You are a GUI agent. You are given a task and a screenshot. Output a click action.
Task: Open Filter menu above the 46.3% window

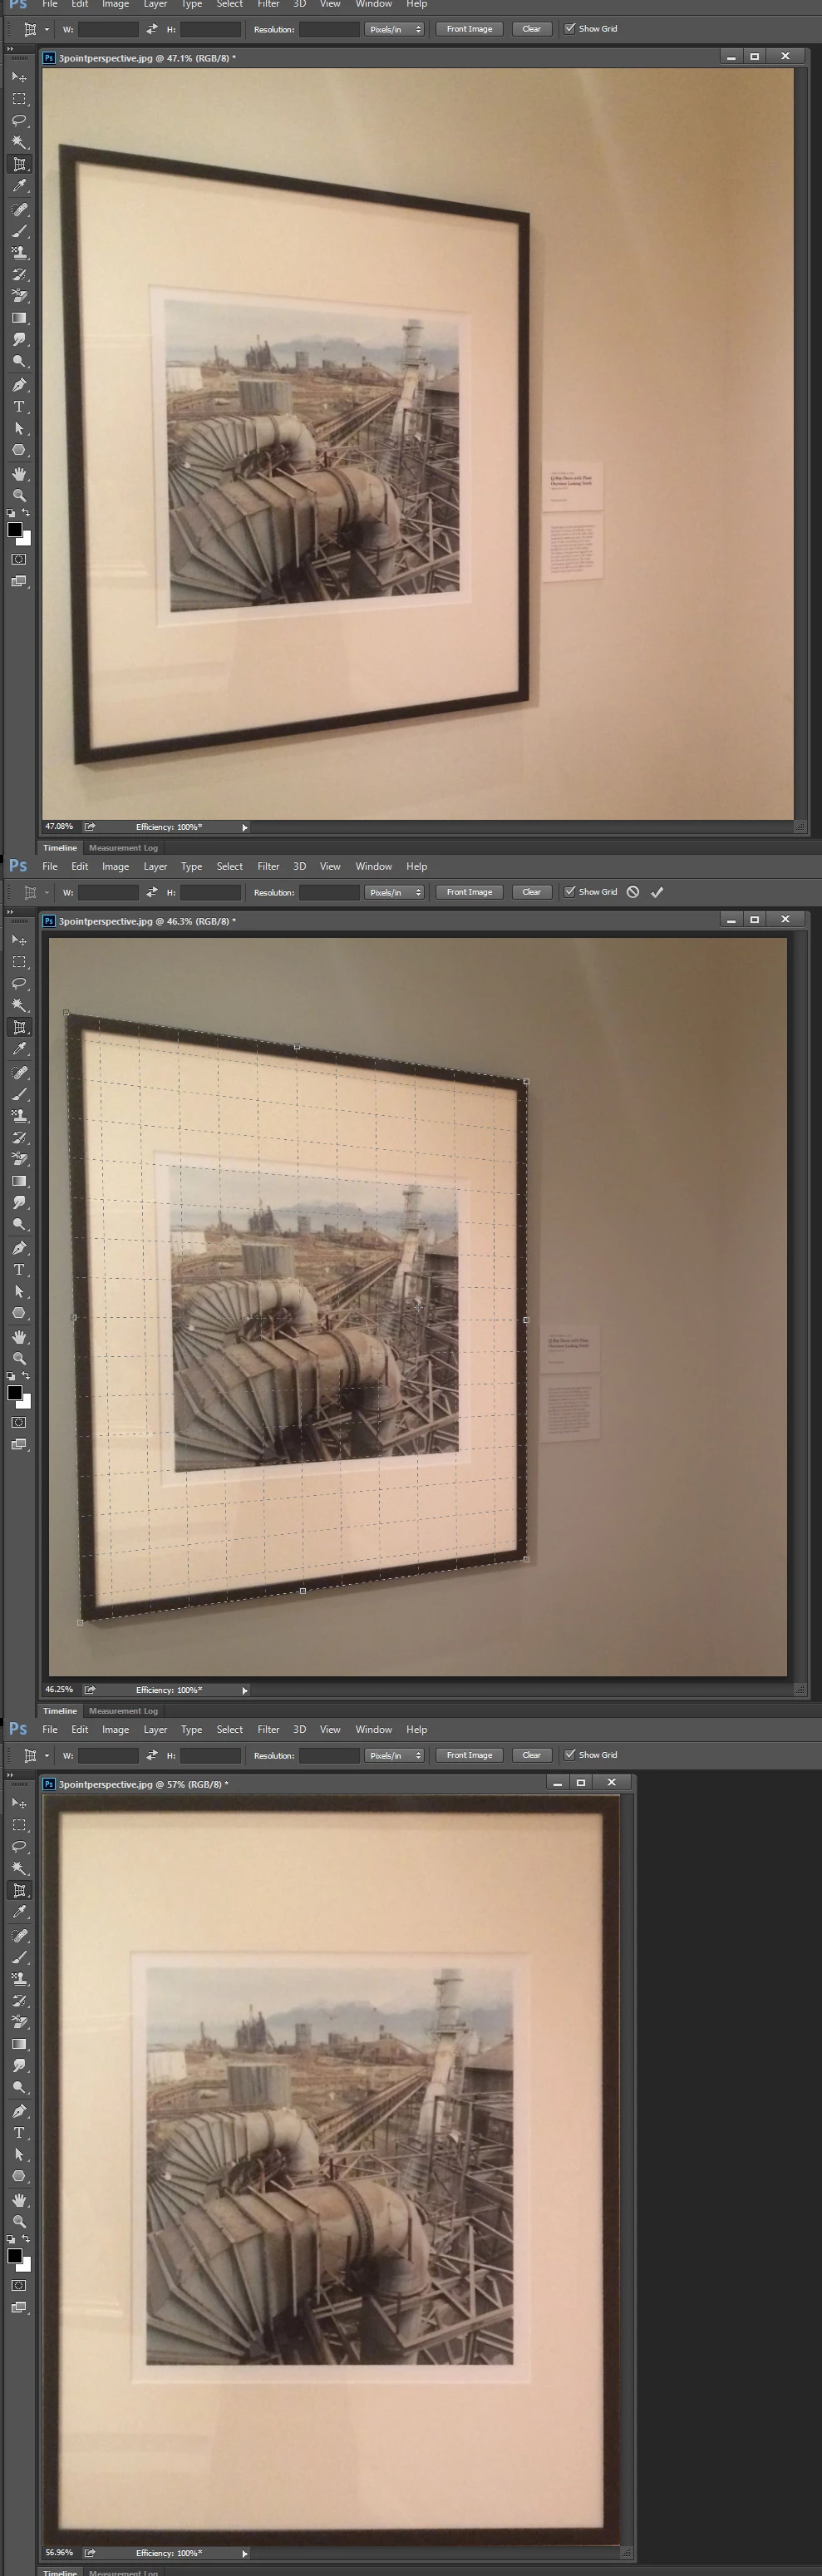[268, 867]
